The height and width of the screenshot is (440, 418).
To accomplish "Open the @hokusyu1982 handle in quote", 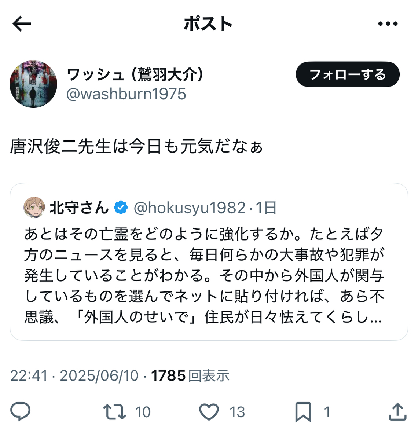I will tap(189, 208).
